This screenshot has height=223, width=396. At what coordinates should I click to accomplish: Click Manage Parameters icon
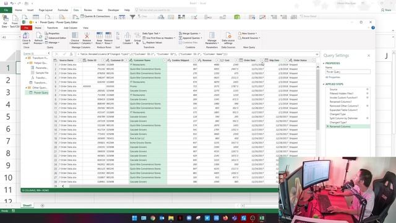point(212,36)
